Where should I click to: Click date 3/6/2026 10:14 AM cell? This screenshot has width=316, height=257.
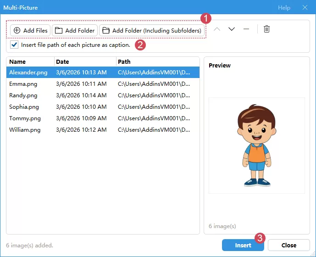(81, 95)
